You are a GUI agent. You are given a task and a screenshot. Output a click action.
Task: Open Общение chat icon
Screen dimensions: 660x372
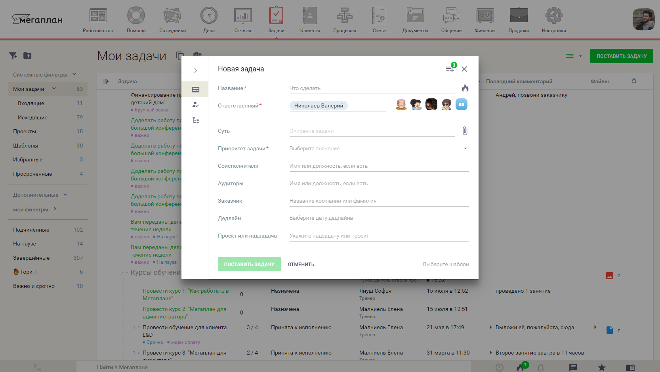451,20
